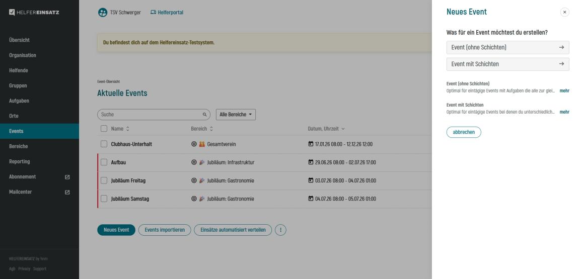
Task: Select the Jubiläum Freitag checkbox
Action: click(104, 180)
